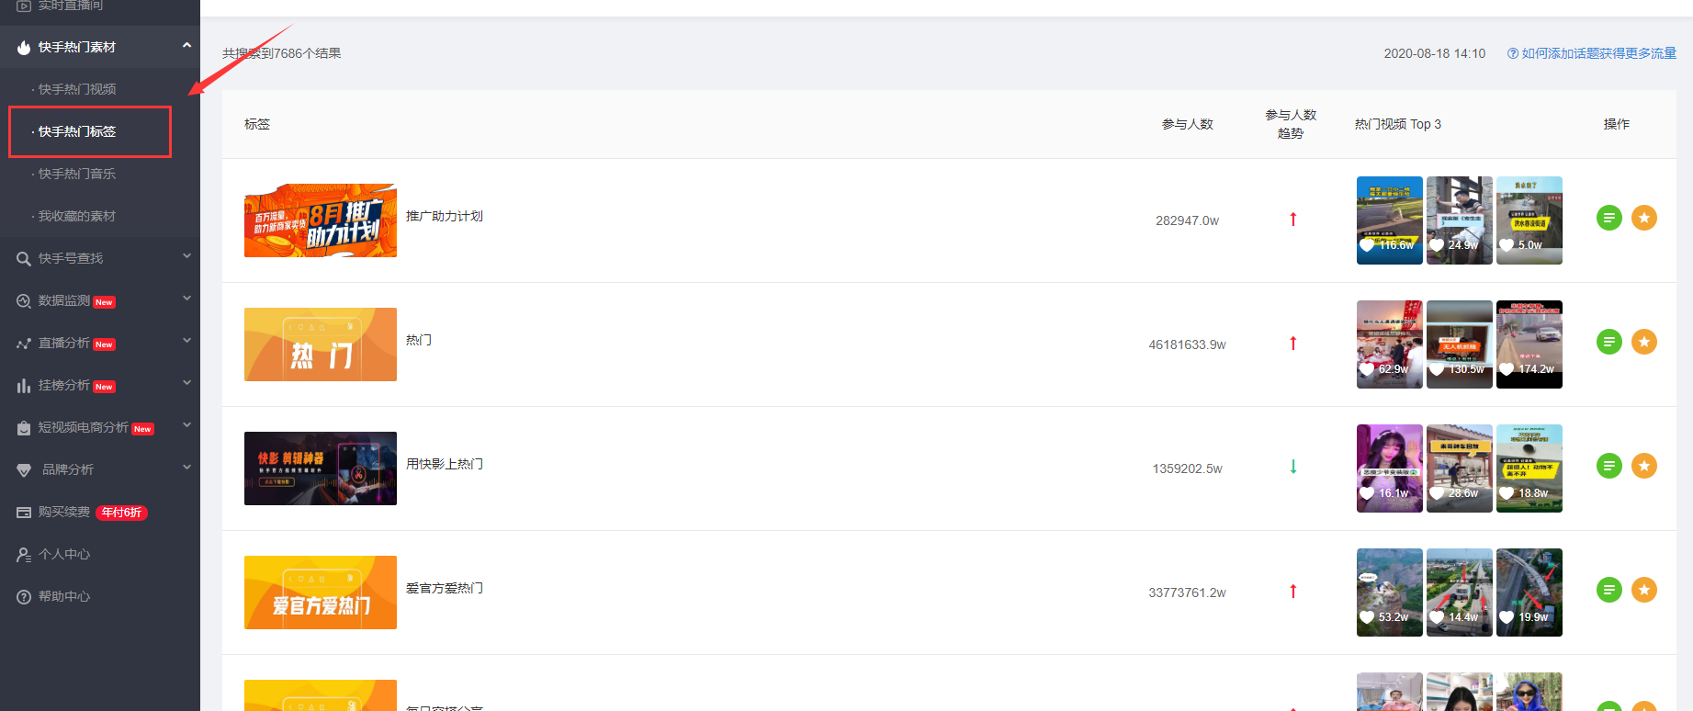Image resolution: width=1693 pixels, height=711 pixels.
Task: Expand the 品牌分析 menu chevron
Action: coord(186,468)
